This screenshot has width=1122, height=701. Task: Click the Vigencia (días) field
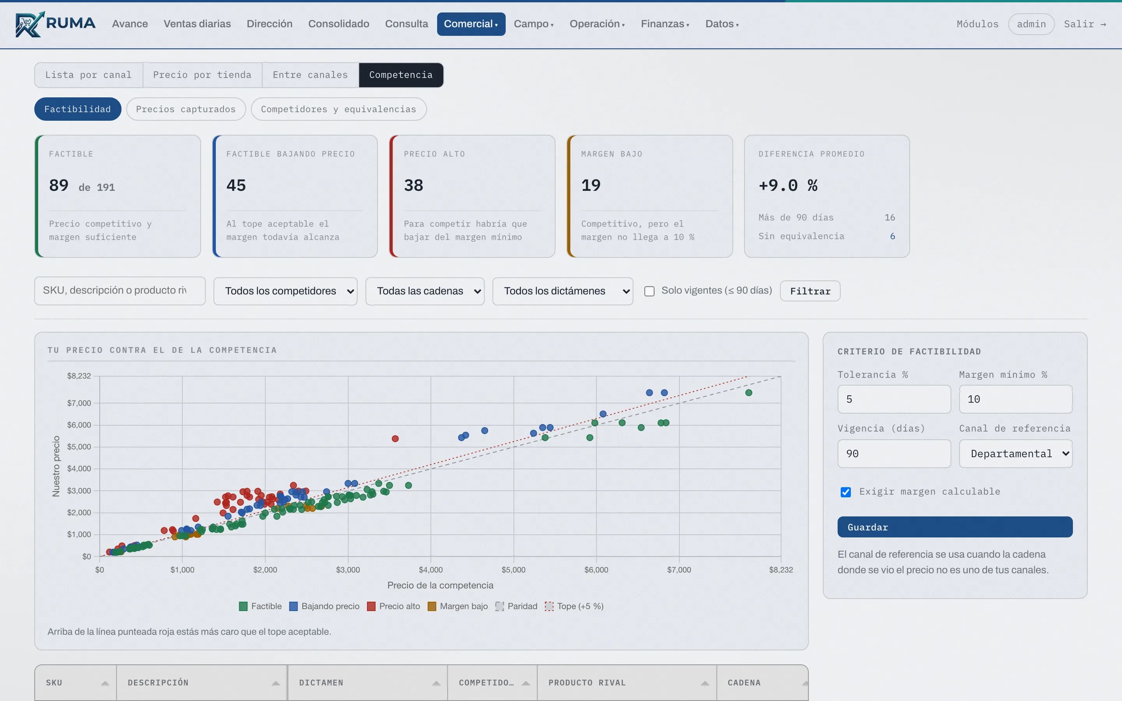point(894,453)
